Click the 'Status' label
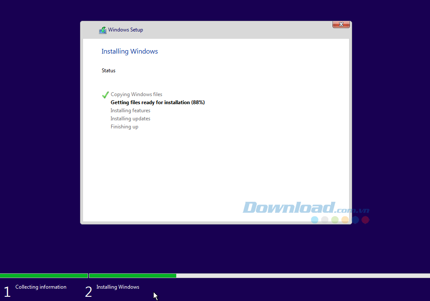This screenshot has height=301, width=430. (x=109, y=71)
